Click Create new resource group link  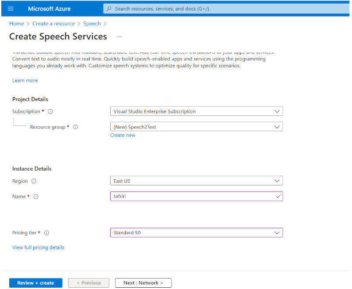coord(122,136)
